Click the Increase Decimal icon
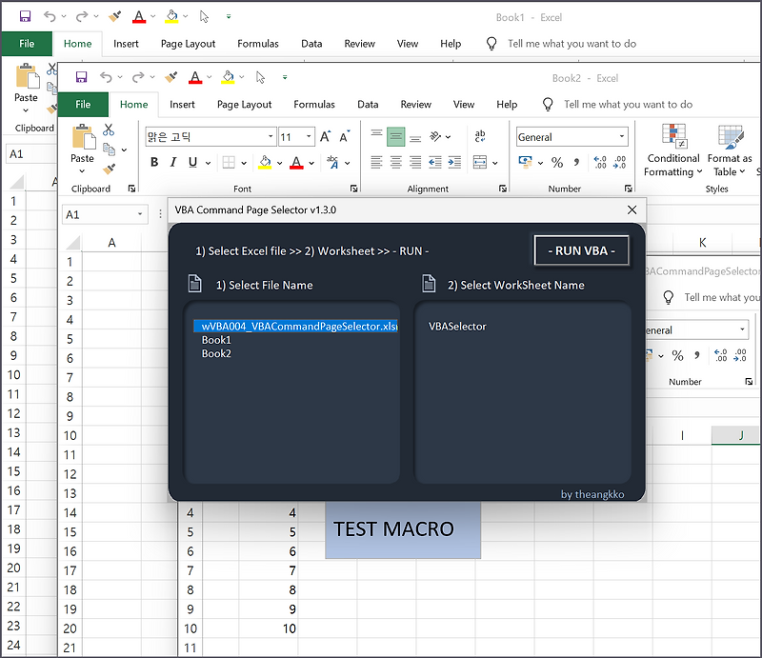 (x=599, y=162)
